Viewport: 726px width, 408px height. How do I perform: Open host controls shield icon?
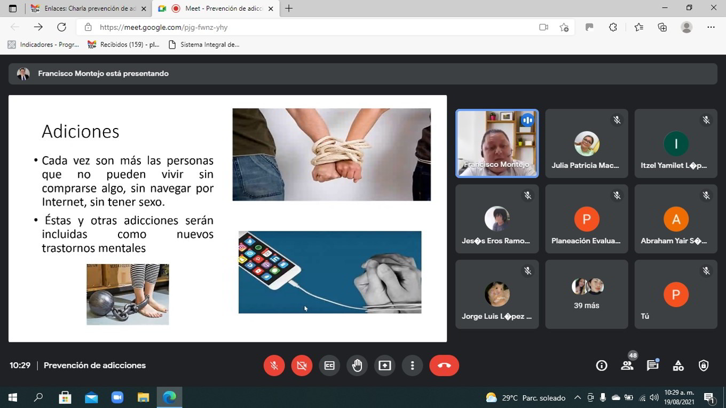coord(704,365)
